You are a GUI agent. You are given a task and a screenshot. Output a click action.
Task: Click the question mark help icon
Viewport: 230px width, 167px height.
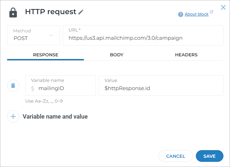181,14
